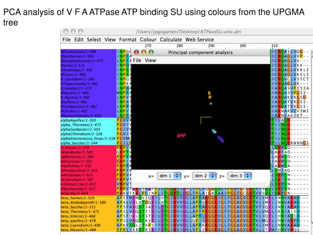Expand the x-axis dim 1 dropdown

(169, 176)
